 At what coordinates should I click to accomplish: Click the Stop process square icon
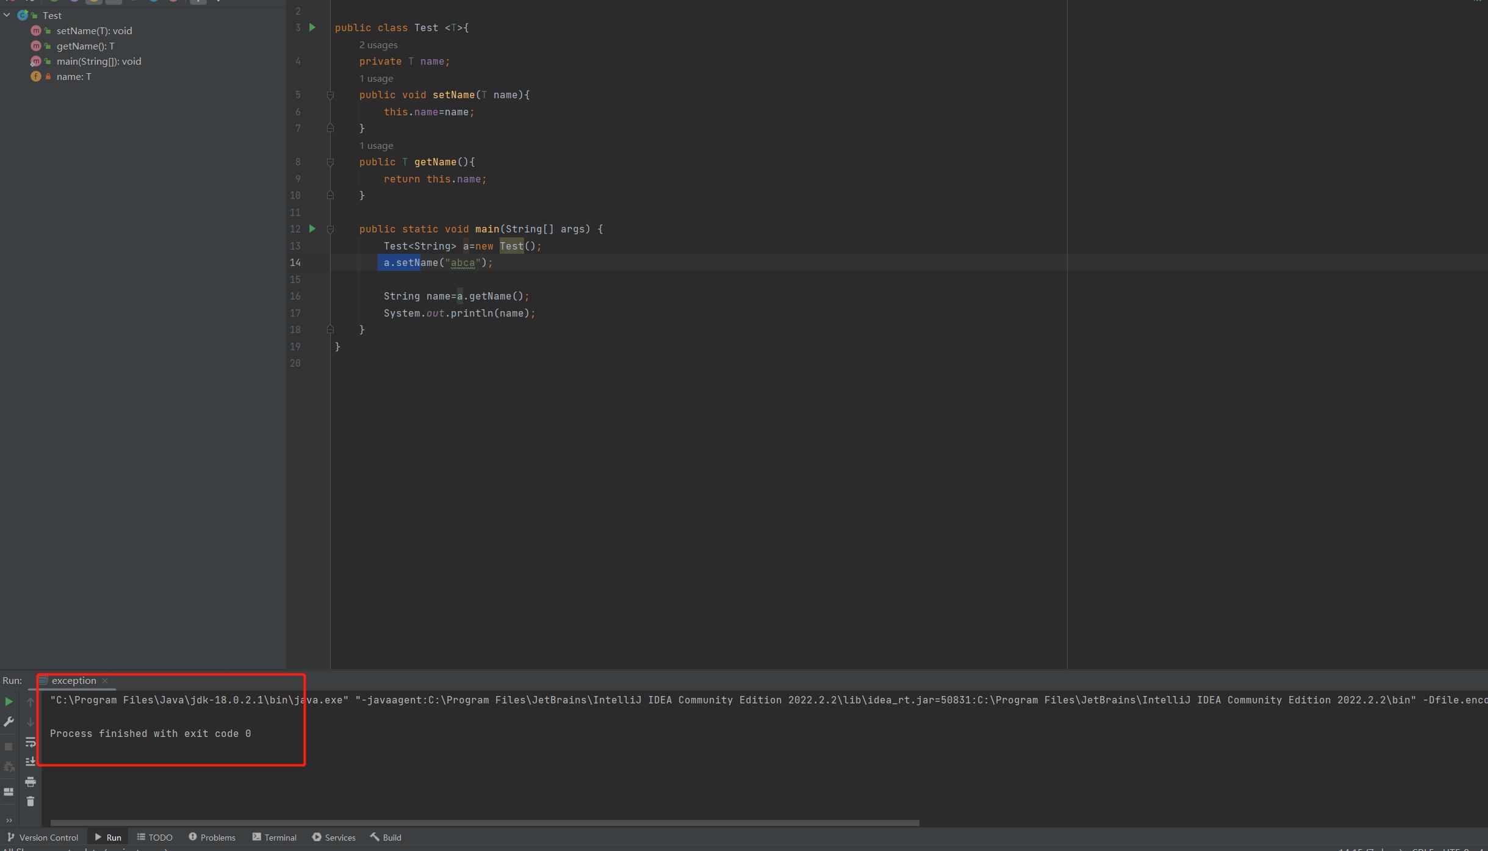coord(9,747)
